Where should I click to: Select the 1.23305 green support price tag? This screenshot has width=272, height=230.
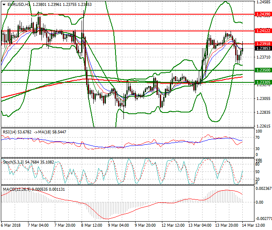tap(263, 82)
